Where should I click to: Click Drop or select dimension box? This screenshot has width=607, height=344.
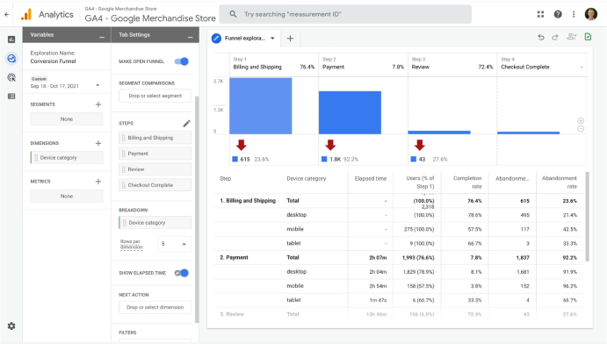click(x=155, y=307)
